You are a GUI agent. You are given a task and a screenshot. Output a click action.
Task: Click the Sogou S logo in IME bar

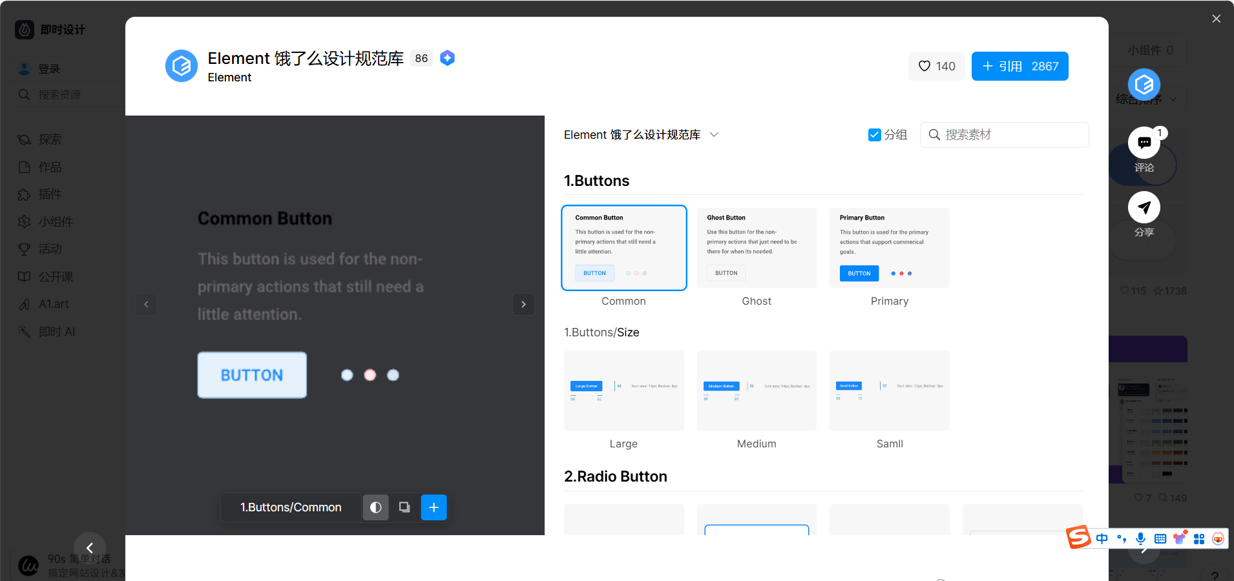[1078, 537]
